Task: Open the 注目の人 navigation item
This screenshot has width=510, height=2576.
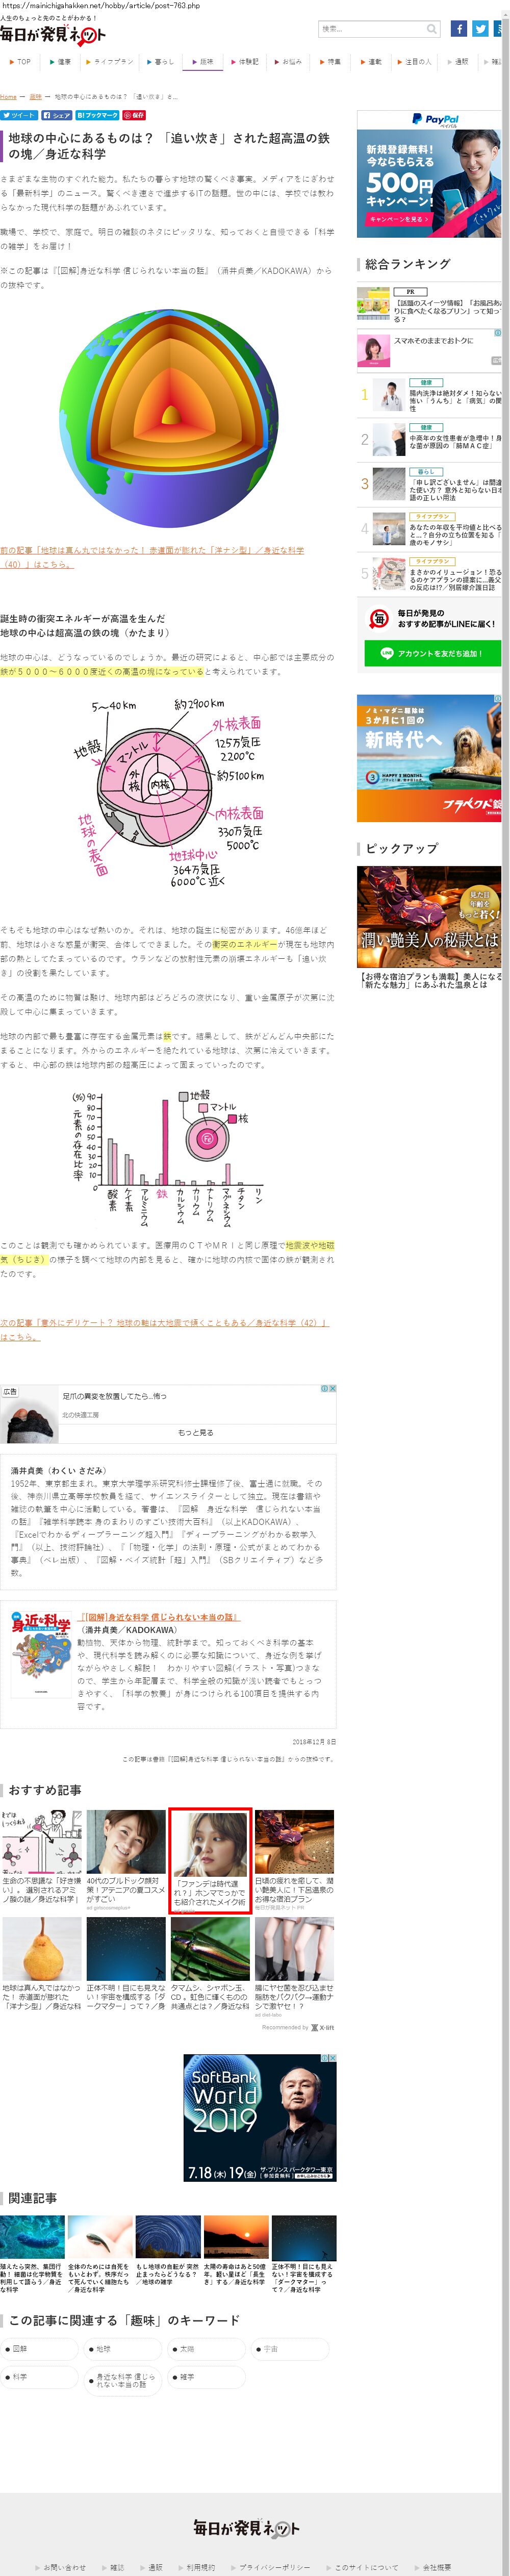Action: pos(415,62)
